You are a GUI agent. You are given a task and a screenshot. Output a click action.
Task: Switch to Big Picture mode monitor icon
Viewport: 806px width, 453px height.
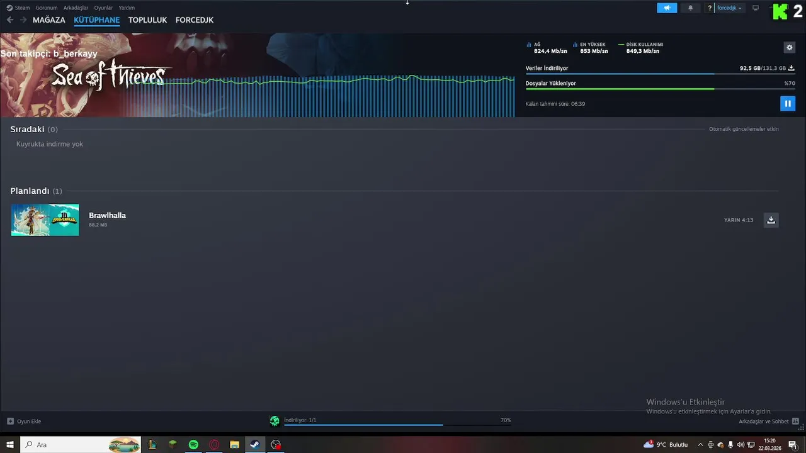(756, 8)
